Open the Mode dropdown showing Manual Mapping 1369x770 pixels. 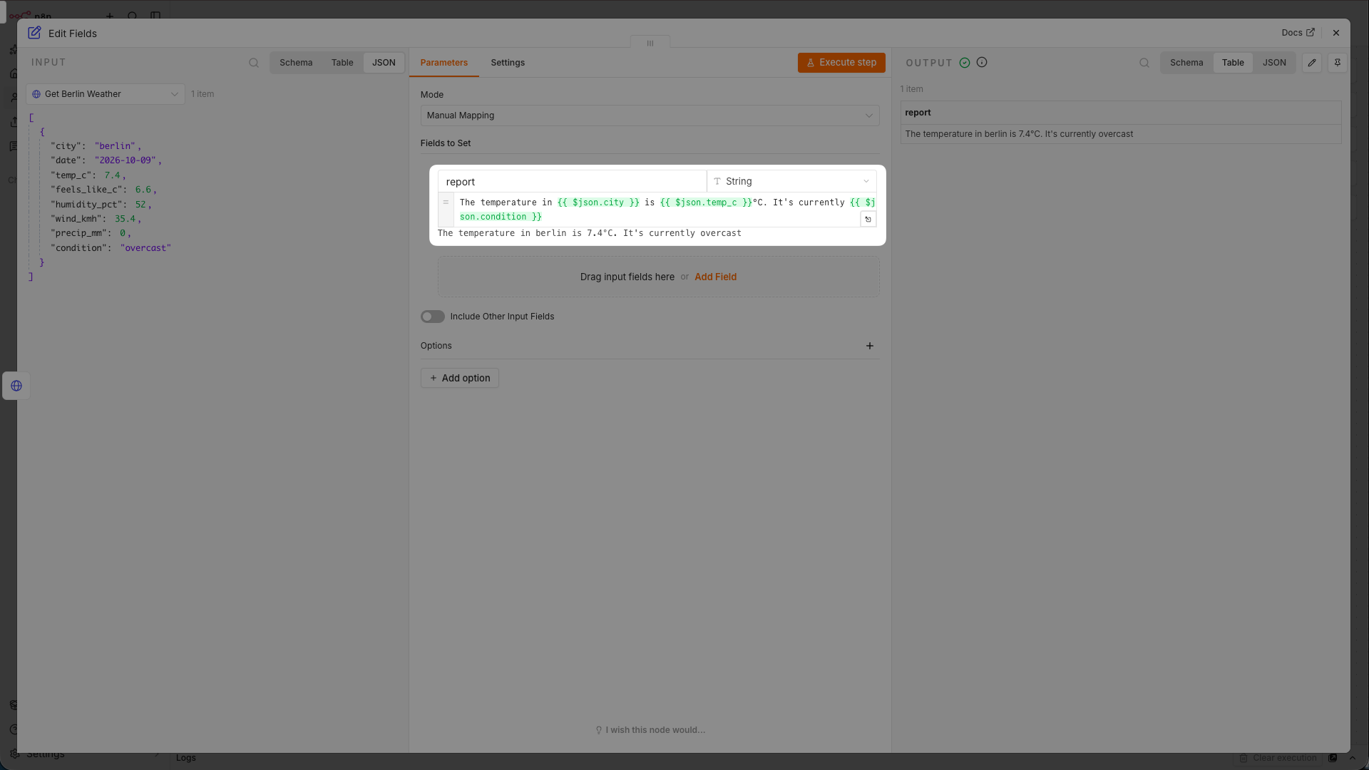pyautogui.click(x=650, y=115)
